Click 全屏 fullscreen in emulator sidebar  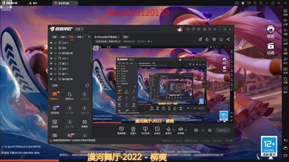[285, 41]
